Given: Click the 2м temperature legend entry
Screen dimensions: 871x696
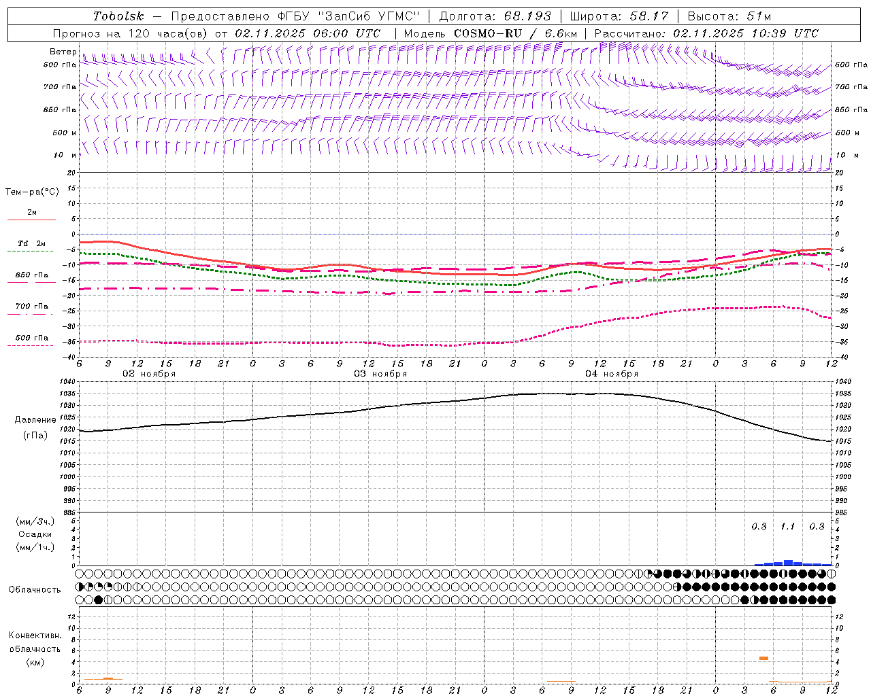Looking at the screenshot, I should click(x=32, y=213).
